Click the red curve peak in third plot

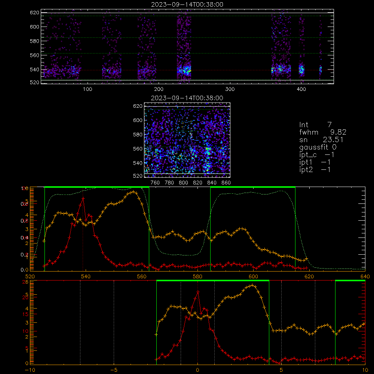tap(83, 198)
